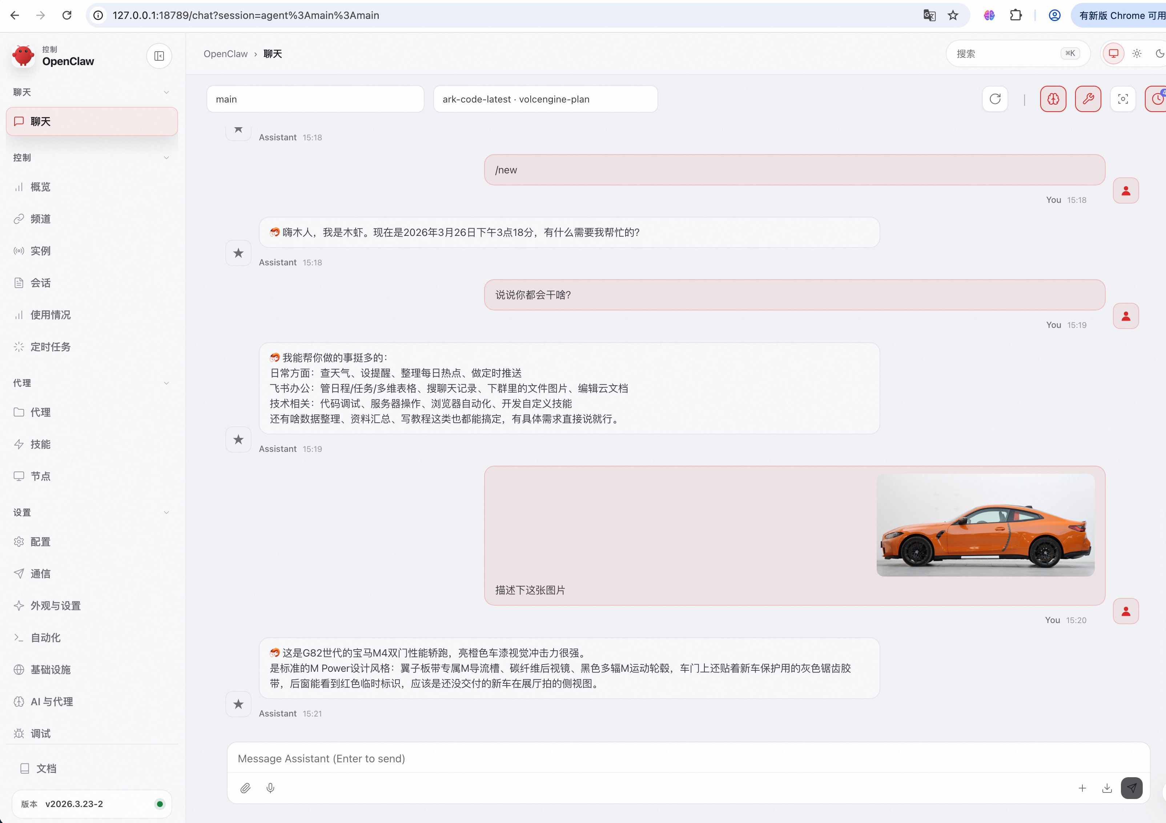The width and height of the screenshot is (1166, 823).
Task: Open the ark-code-latest model selector
Action: point(545,99)
